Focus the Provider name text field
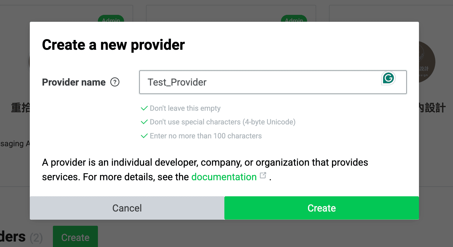Viewport: 453px width, 247px height. tap(258, 82)
